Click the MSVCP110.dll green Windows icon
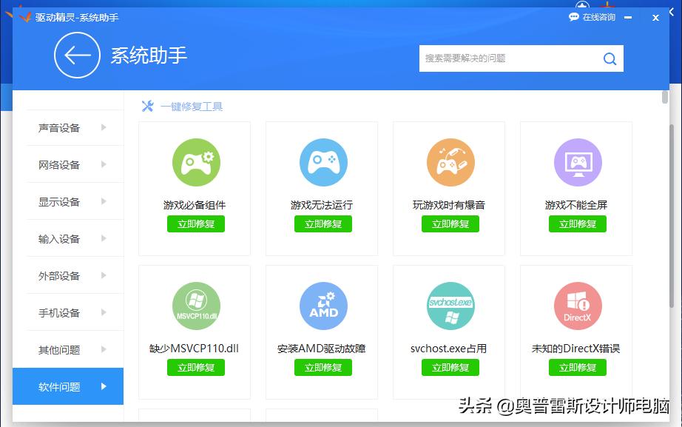Screen dimensions: 682x427 click(195, 305)
